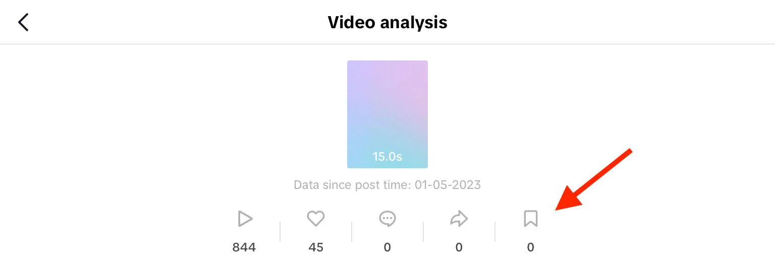Image resolution: width=775 pixels, height=266 pixels.
Task: Click the heart likes icon
Action: (316, 219)
